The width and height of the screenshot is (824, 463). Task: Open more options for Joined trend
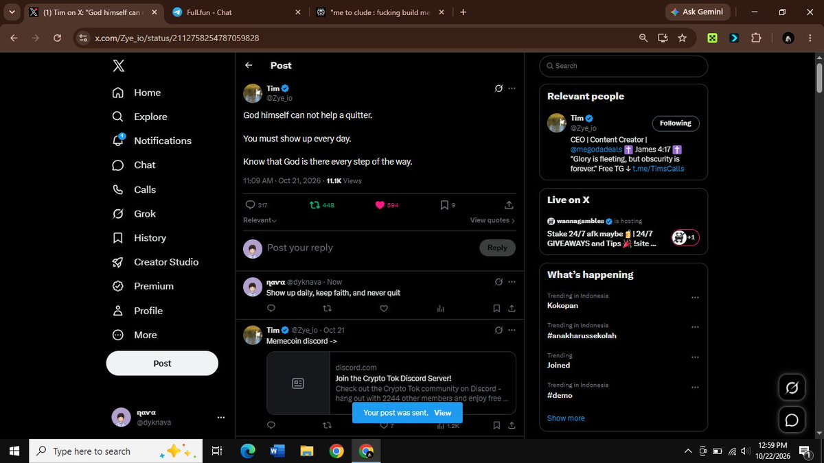pyautogui.click(x=695, y=357)
